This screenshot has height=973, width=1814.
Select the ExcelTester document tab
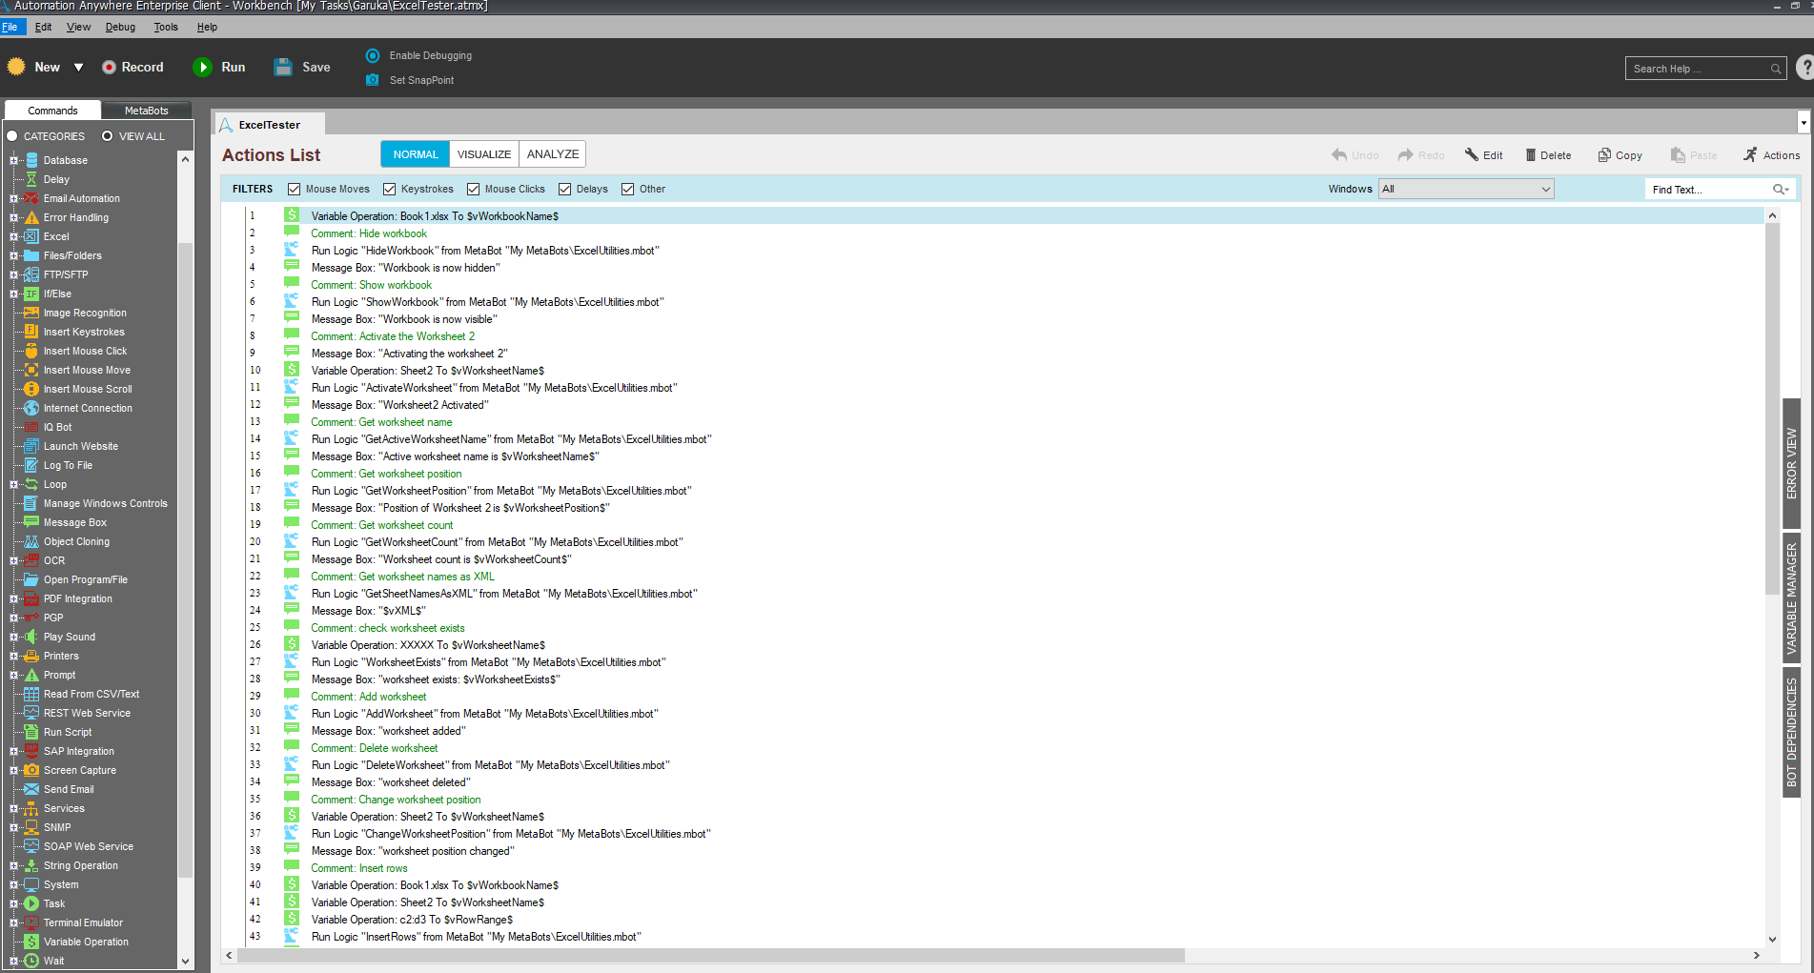click(269, 125)
